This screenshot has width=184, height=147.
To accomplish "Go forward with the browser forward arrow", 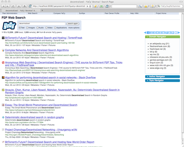I will click(7, 6).
